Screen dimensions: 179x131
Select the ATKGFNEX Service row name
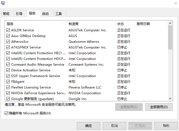click(26, 47)
